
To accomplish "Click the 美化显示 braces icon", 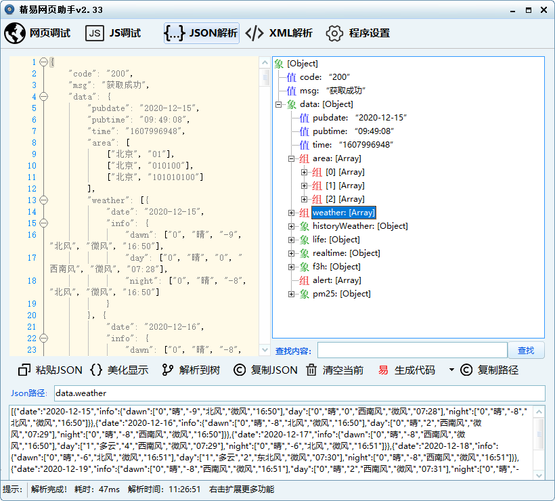I will (x=96, y=370).
